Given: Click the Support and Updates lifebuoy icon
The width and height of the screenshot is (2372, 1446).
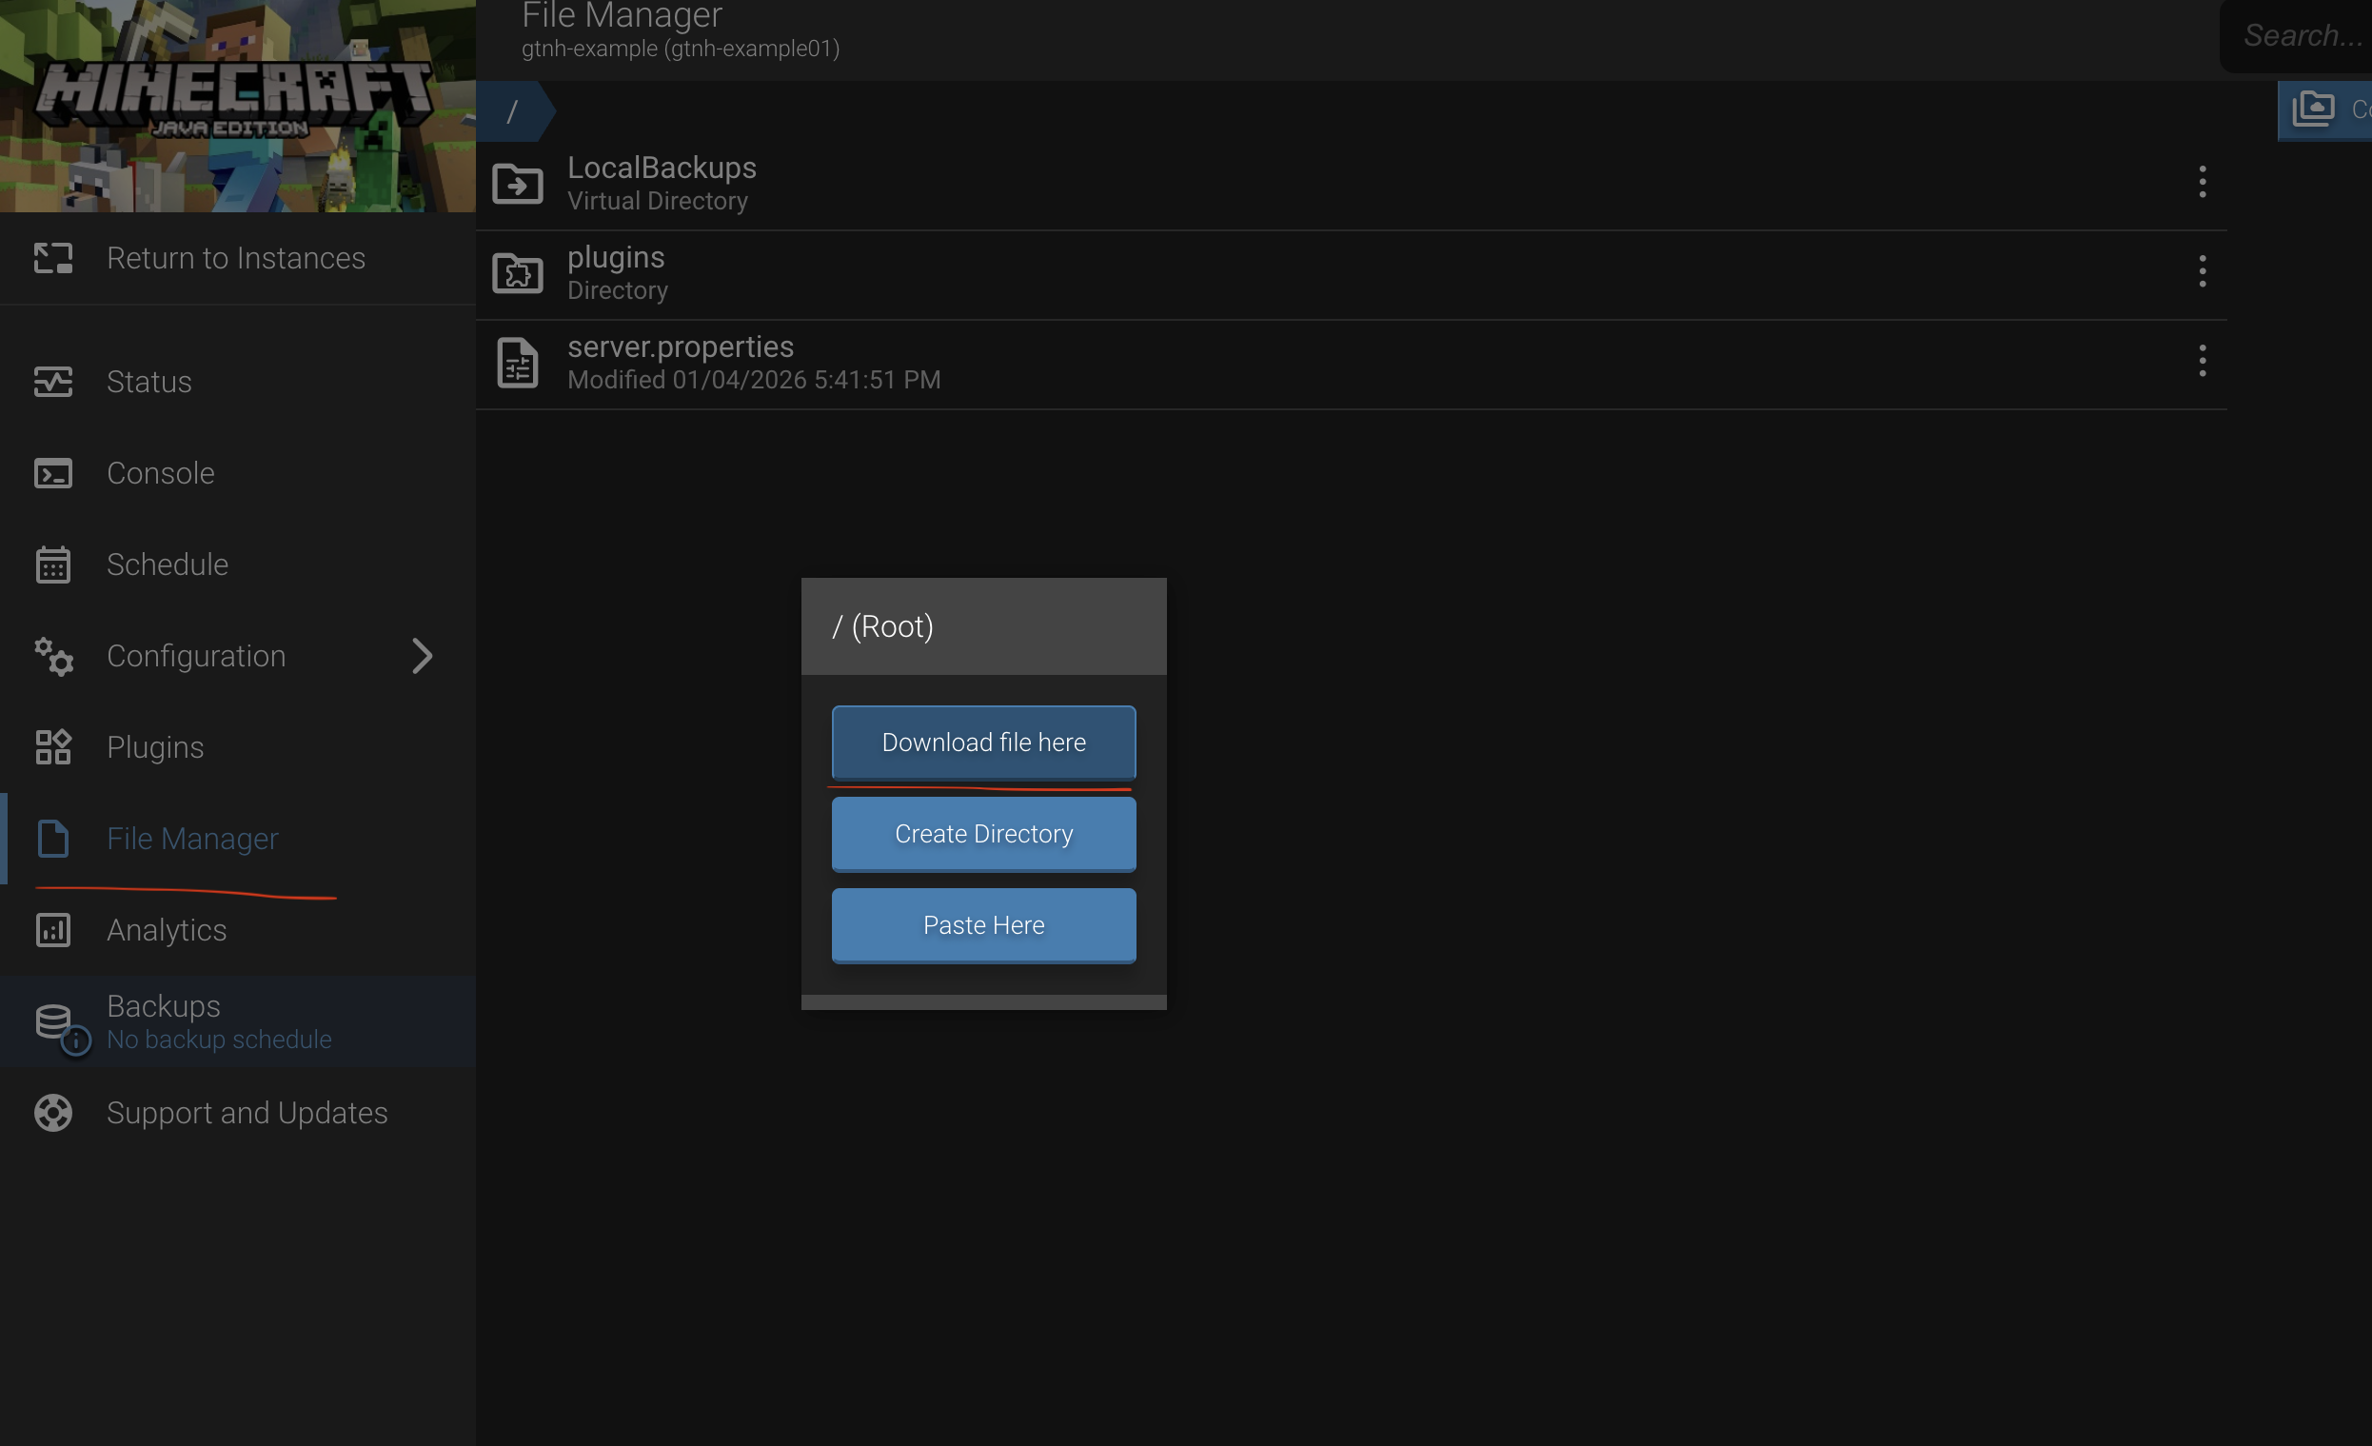Looking at the screenshot, I should tap(53, 1113).
